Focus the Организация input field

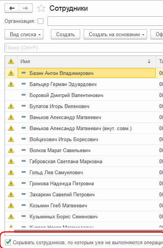pyautogui.click(x=105, y=21)
